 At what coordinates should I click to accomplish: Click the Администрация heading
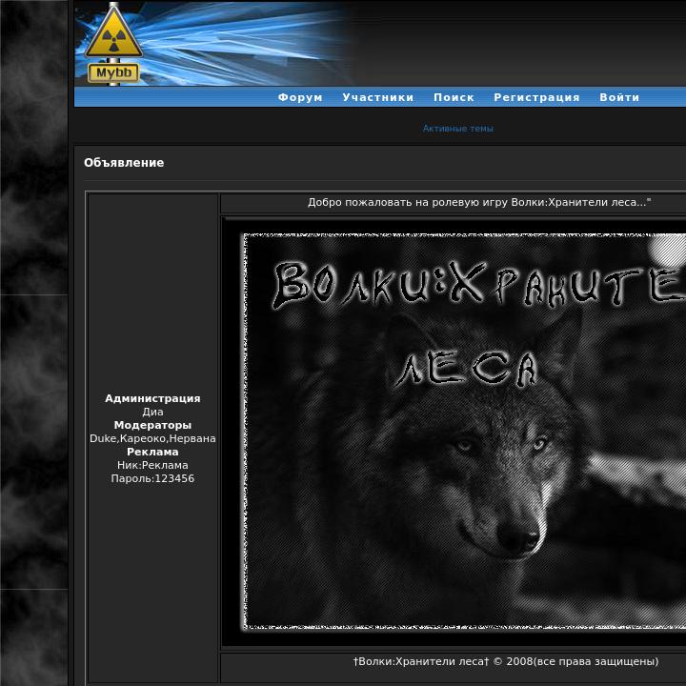[x=152, y=398]
